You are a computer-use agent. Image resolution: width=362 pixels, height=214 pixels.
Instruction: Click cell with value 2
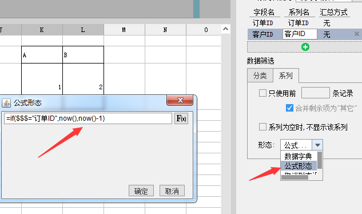click(83, 79)
